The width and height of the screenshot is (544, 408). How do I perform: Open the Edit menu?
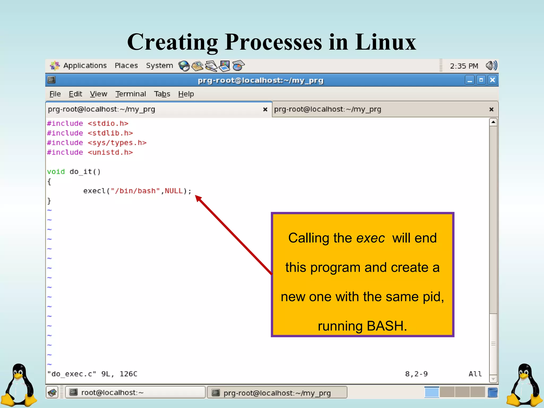coord(75,94)
